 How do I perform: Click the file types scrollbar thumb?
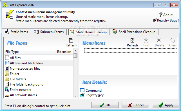click(75, 55)
